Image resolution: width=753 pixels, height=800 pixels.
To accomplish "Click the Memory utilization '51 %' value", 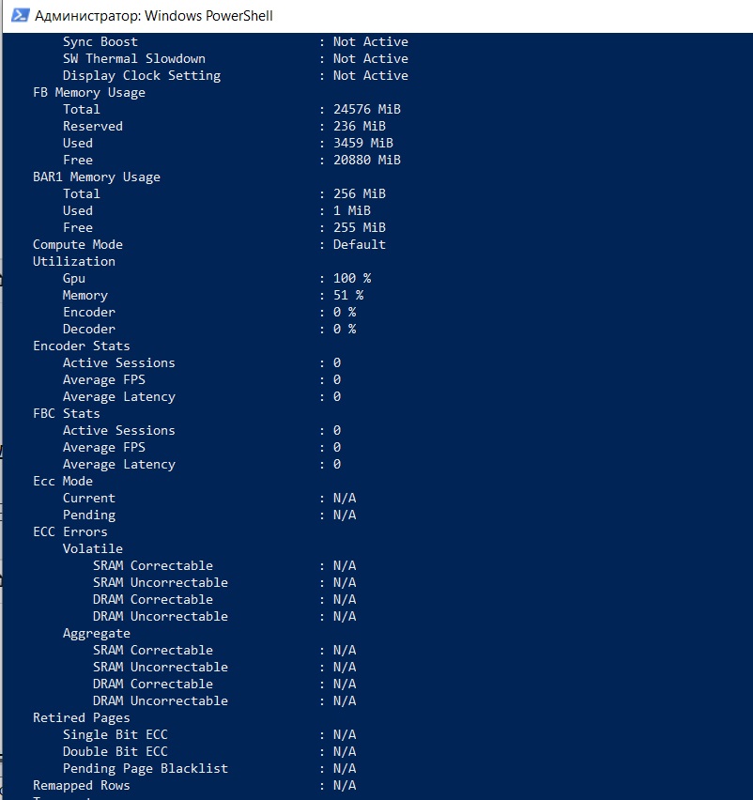I will 347,295.
